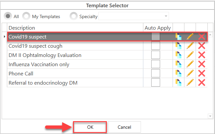
Task: Check Auto Apply for Influenza Vaccination only
Action: click(155, 64)
